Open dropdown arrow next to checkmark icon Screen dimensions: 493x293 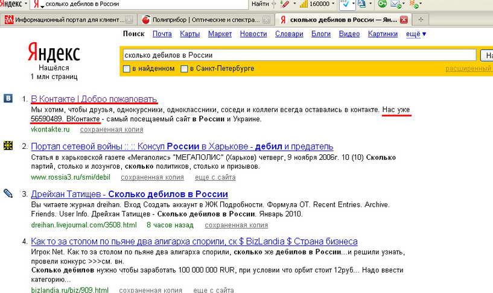tap(353, 4)
